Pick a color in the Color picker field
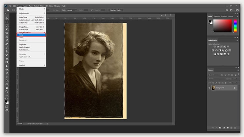Screen dimensions: 244x137 (223, 26)
